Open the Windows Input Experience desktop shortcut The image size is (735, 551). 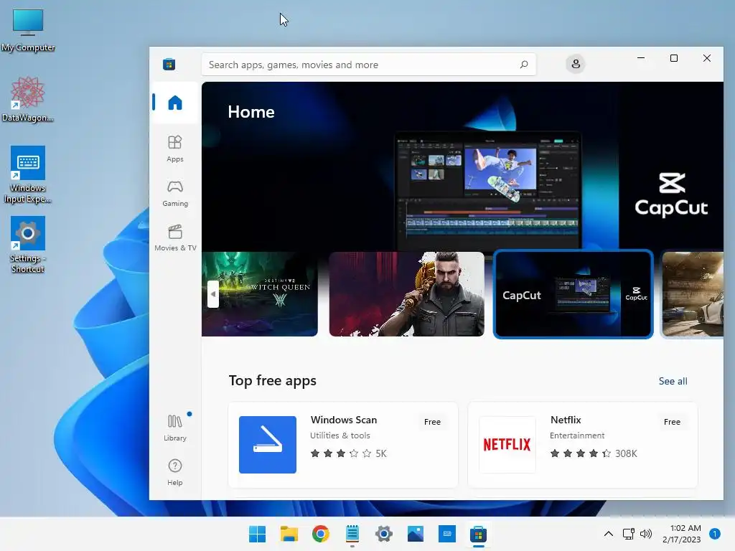pos(28,174)
